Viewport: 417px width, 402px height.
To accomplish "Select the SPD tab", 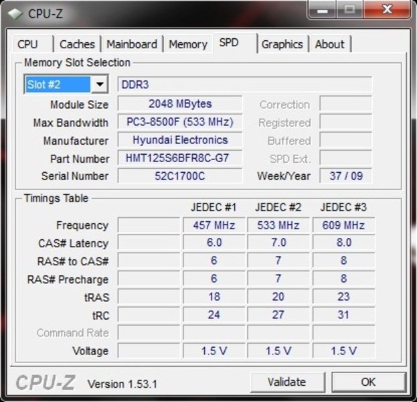I will coord(235,43).
